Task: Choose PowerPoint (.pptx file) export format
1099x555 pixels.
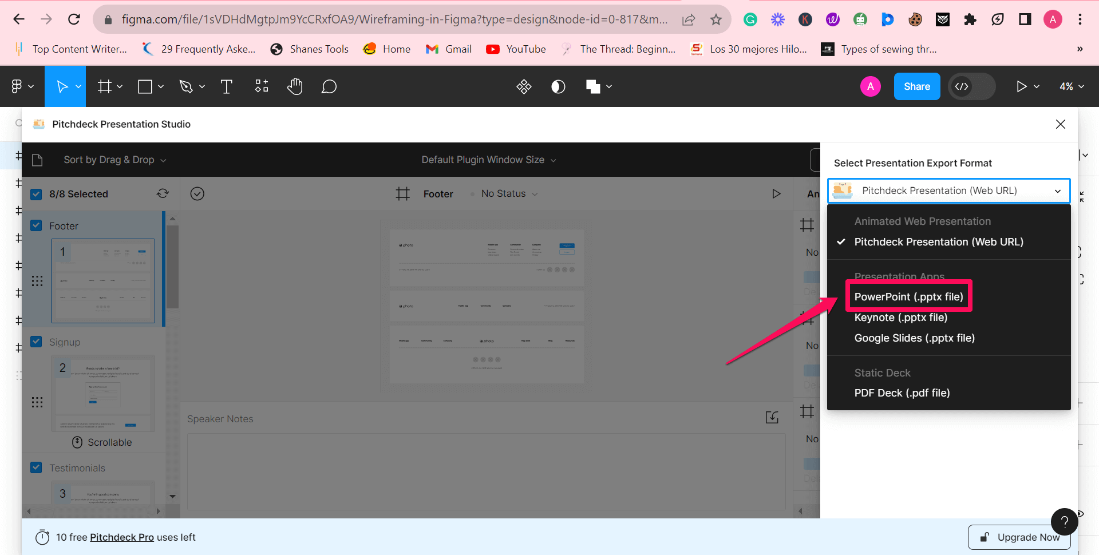Action: click(x=909, y=296)
